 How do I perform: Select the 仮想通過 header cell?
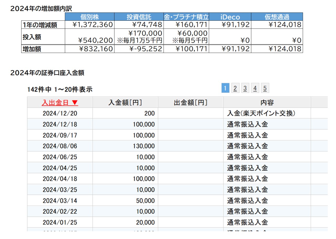pos(277,17)
